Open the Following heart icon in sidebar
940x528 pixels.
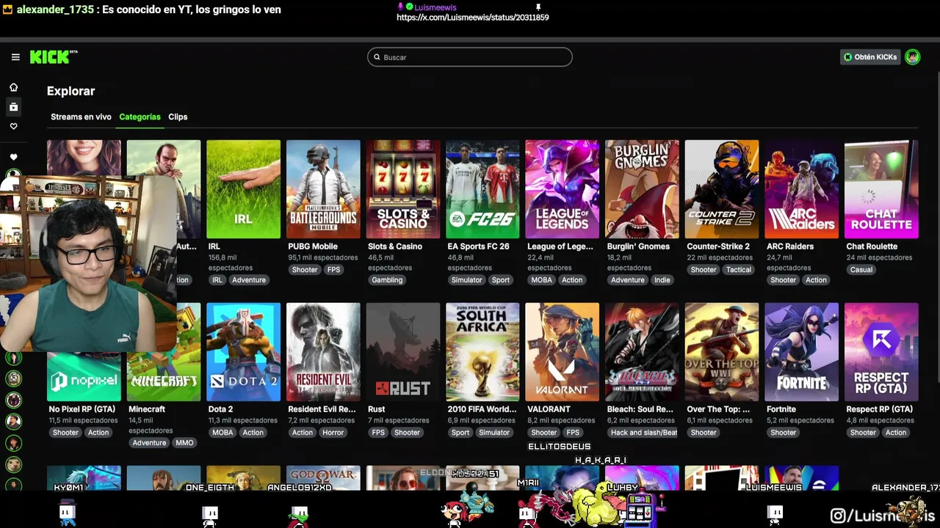[13, 126]
